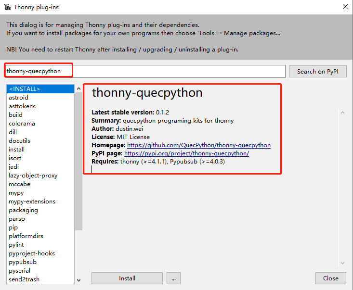Select install in the package list
The height and width of the screenshot is (290, 353).
tap(40, 150)
